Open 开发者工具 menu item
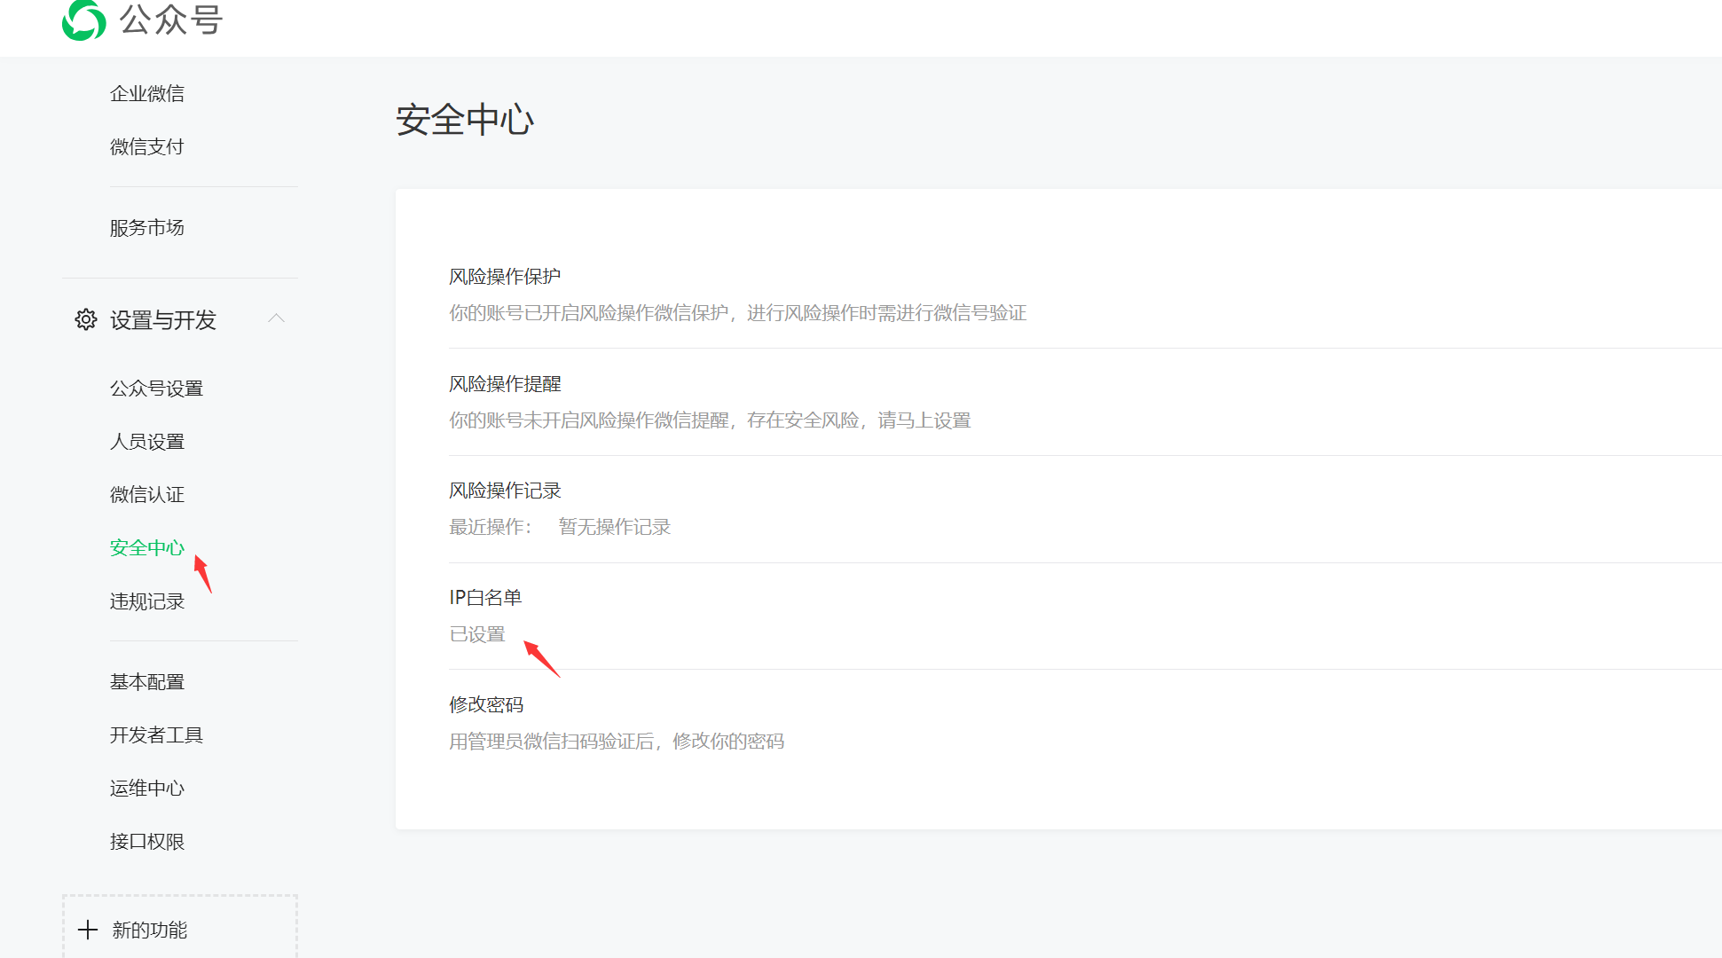The height and width of the screenshot is (958, 1722). (x=157, y=735)
